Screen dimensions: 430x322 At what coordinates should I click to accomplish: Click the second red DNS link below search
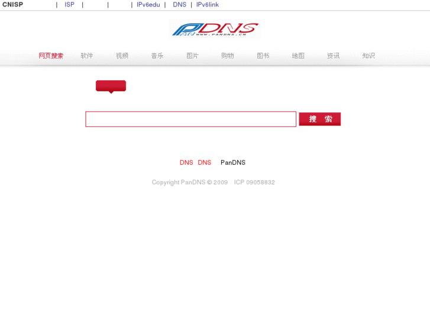204,162
